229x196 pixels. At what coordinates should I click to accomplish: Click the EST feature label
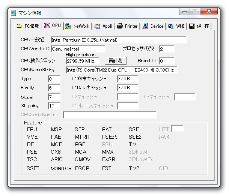107,168
